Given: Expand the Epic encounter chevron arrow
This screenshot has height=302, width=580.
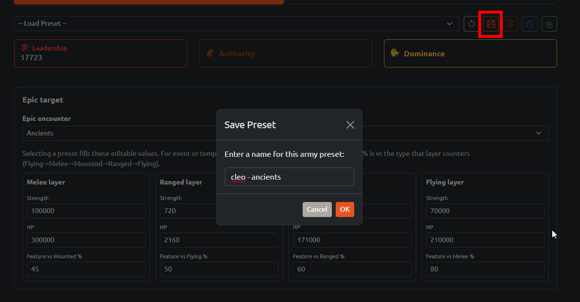Looking at the screenshot, I should click(x=539, y=133).
